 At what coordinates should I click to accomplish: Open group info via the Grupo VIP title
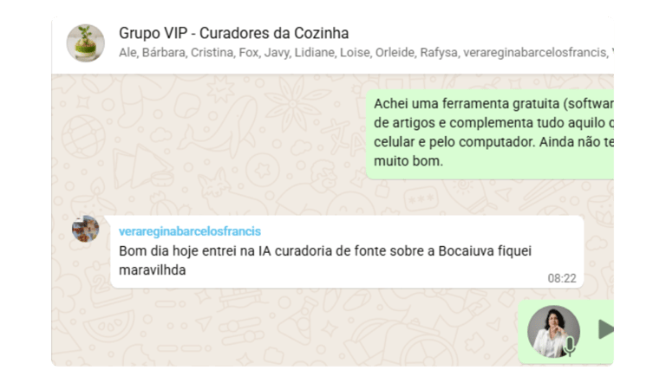(233, 33)
